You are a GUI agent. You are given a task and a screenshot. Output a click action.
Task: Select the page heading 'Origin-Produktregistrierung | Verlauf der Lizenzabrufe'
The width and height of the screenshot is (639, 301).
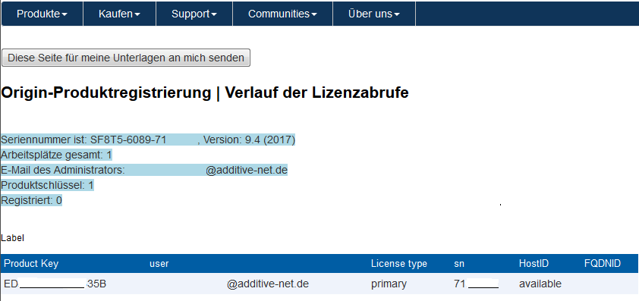coord(205,93)
